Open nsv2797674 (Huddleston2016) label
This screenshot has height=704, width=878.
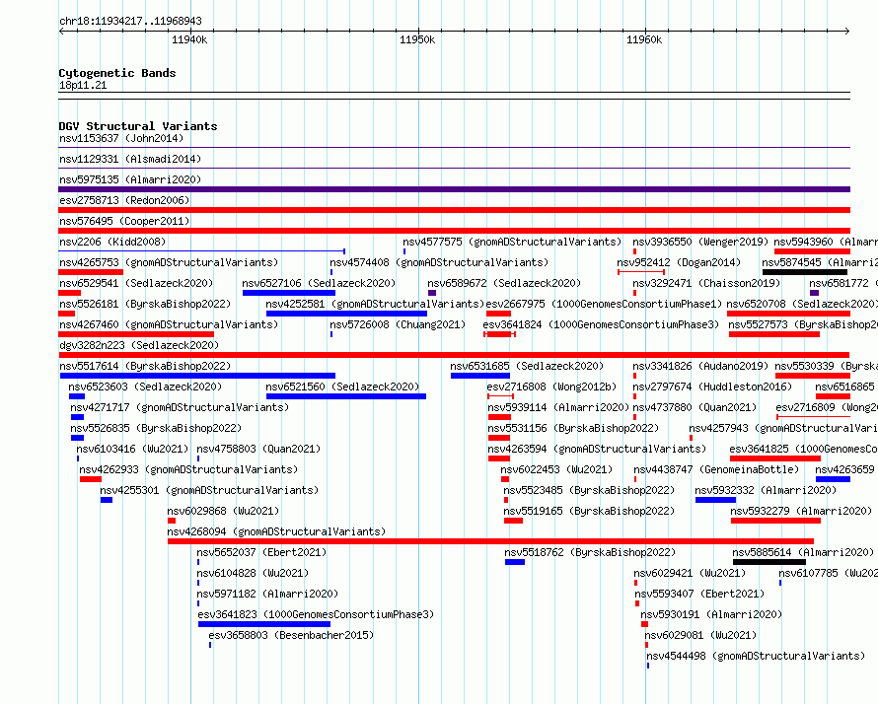(712, 387)
